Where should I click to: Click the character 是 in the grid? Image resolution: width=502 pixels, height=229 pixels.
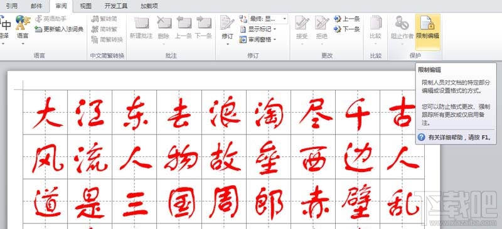(x=90, y=202)
